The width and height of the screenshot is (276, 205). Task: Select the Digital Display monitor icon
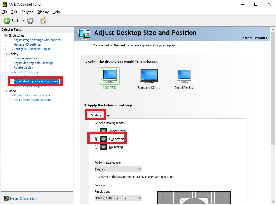(x=184, y=76)
